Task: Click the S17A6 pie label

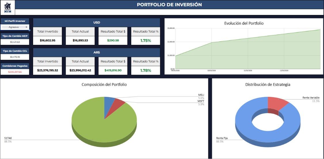Action: (x=7, y=138)
